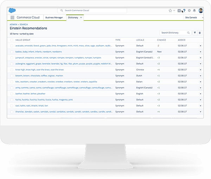Click the Search Dictionary magnifier icon
This screenshot has height=179, width=211.
(x=188, y=33)
